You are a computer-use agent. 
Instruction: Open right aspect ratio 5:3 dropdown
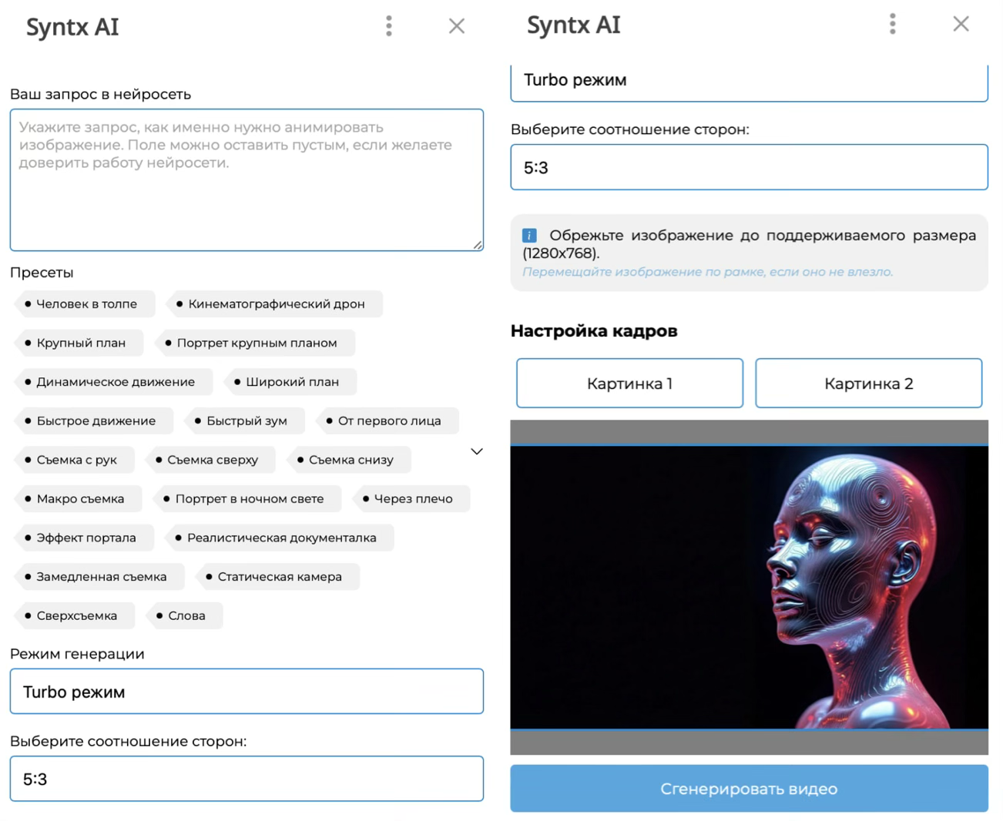[748, 167]
